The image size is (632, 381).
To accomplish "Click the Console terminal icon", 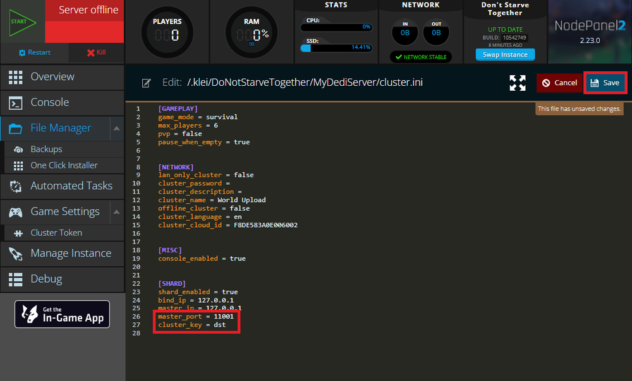I will [16, 102].
